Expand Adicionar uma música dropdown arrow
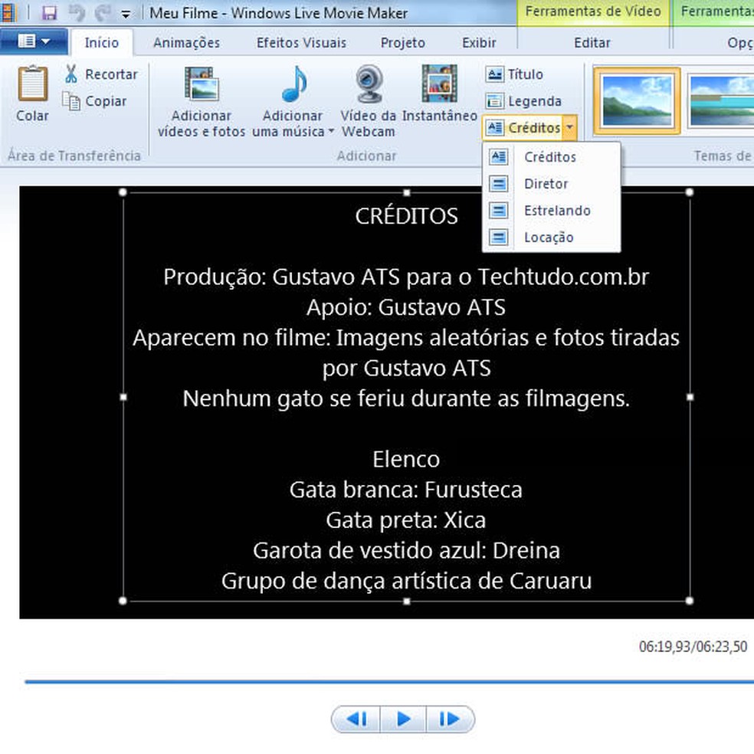 331,131
